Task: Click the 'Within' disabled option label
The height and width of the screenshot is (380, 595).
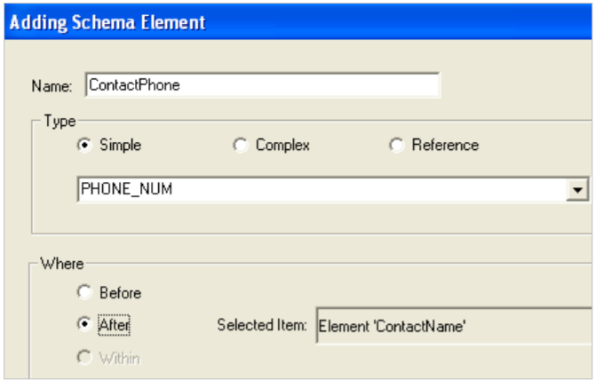Action: pos(120,359)
